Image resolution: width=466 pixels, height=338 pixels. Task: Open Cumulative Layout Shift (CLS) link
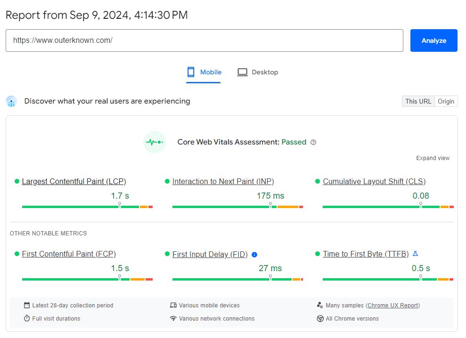(x=374, y=182)
